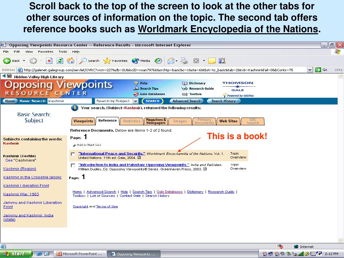
Task: Open the History icon in the toolbar
Action: point(158,61)
